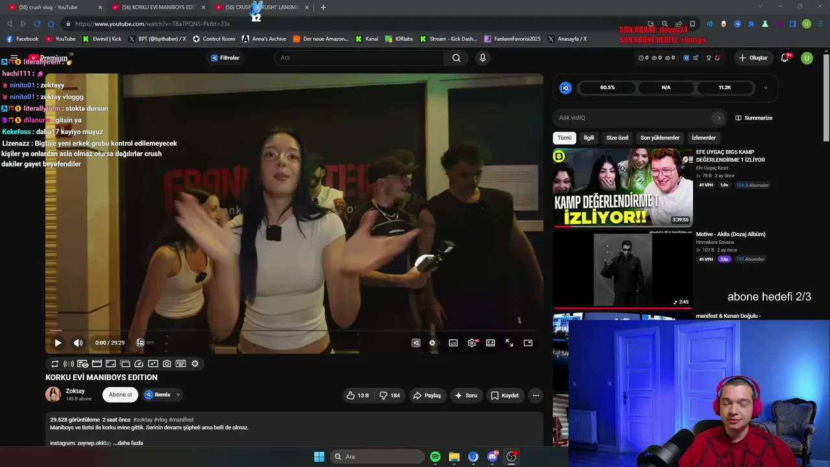Open Spotify from the taskbar
Screen dimensions: 830x467
pyautogui.click(x=435, y=457)
